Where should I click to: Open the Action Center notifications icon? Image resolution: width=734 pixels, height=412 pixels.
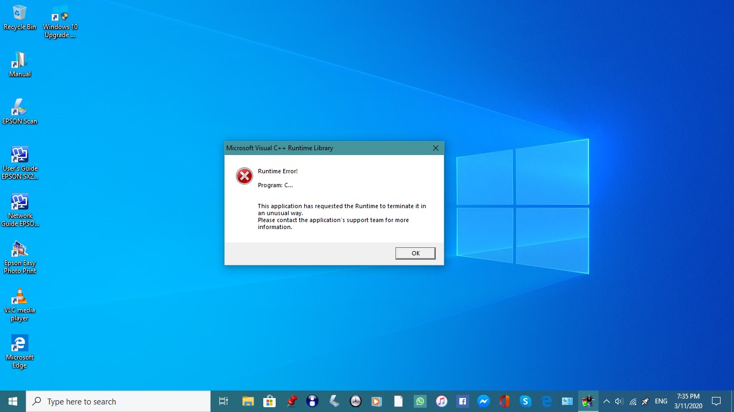(x=716, y=401)
